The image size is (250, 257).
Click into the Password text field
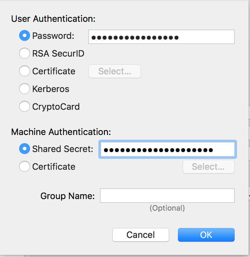161,37
